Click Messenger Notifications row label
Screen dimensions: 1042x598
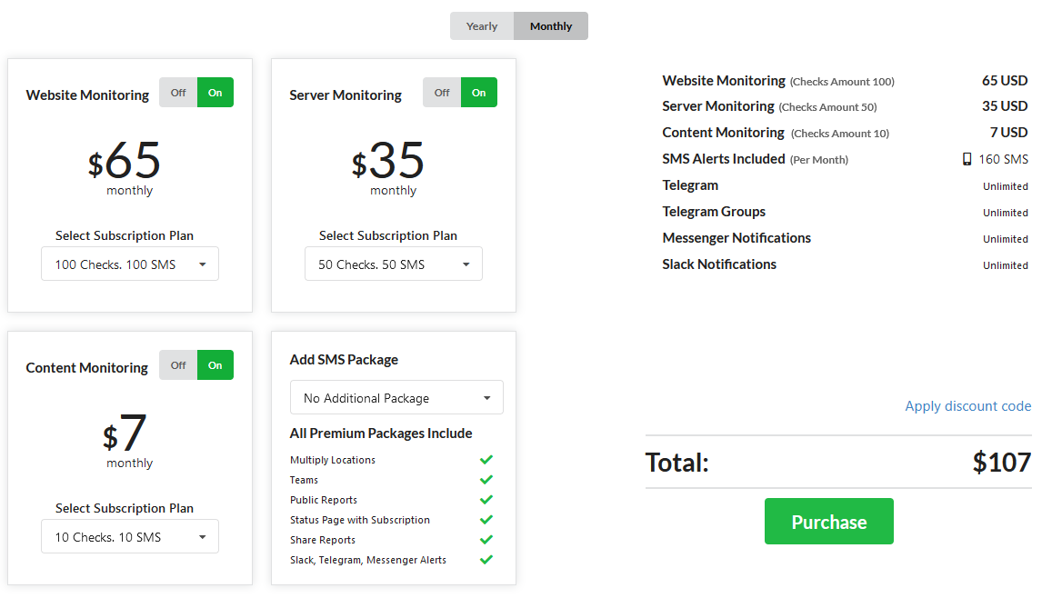tap(736, 238)
